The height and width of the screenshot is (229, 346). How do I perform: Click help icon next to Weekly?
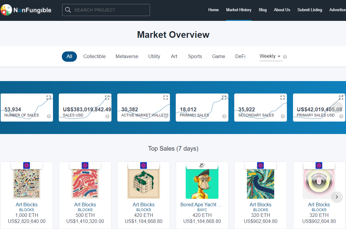click(x=285, y=57)
